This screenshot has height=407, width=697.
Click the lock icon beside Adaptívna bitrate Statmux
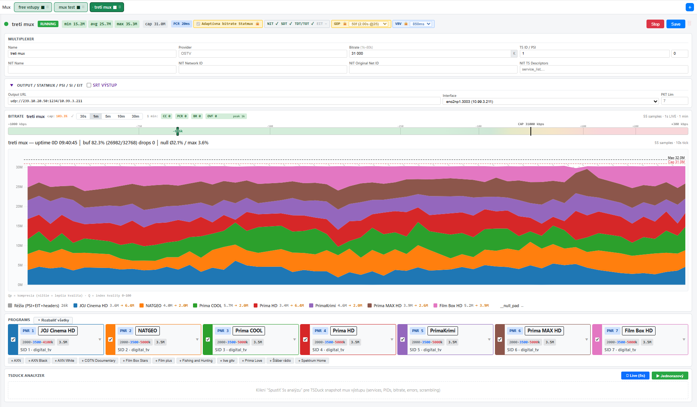click(257, 24)
